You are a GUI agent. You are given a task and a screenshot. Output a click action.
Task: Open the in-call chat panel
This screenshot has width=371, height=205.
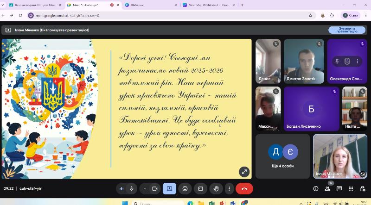click(339, 189)
